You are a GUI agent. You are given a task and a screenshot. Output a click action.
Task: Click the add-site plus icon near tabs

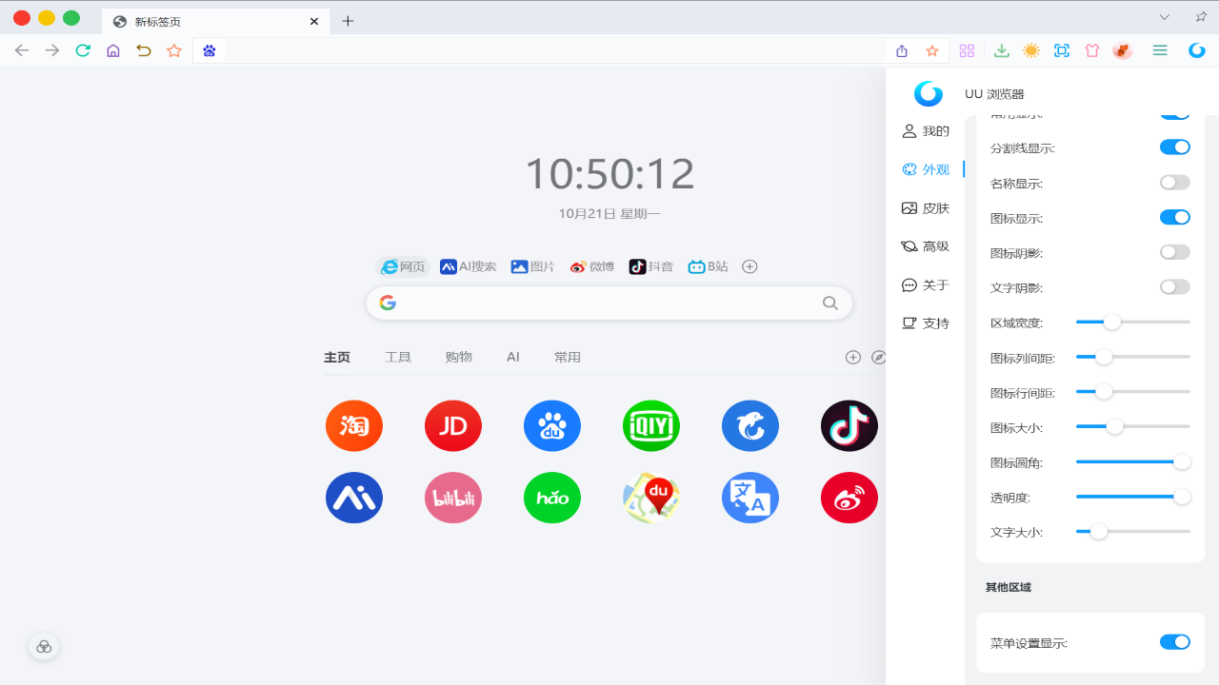pyautogui.click(x=852, y=357)
